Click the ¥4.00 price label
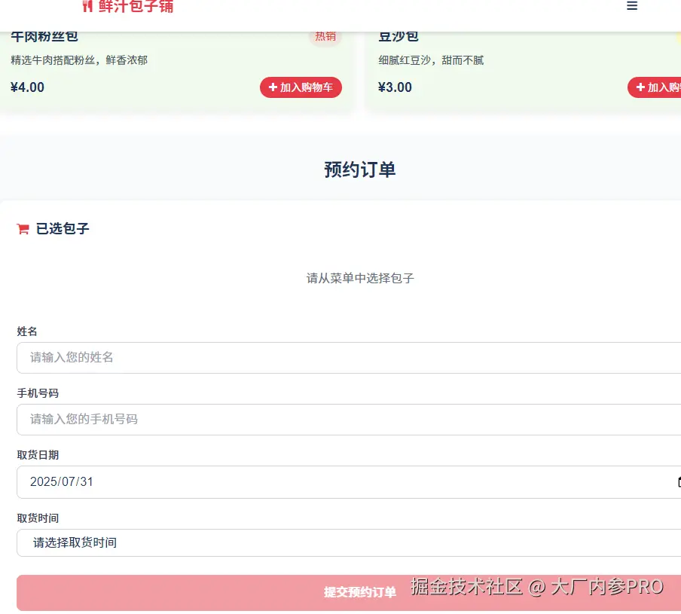Image resolution: width=681 pixels, height=614 pixels. pos(27,87)
